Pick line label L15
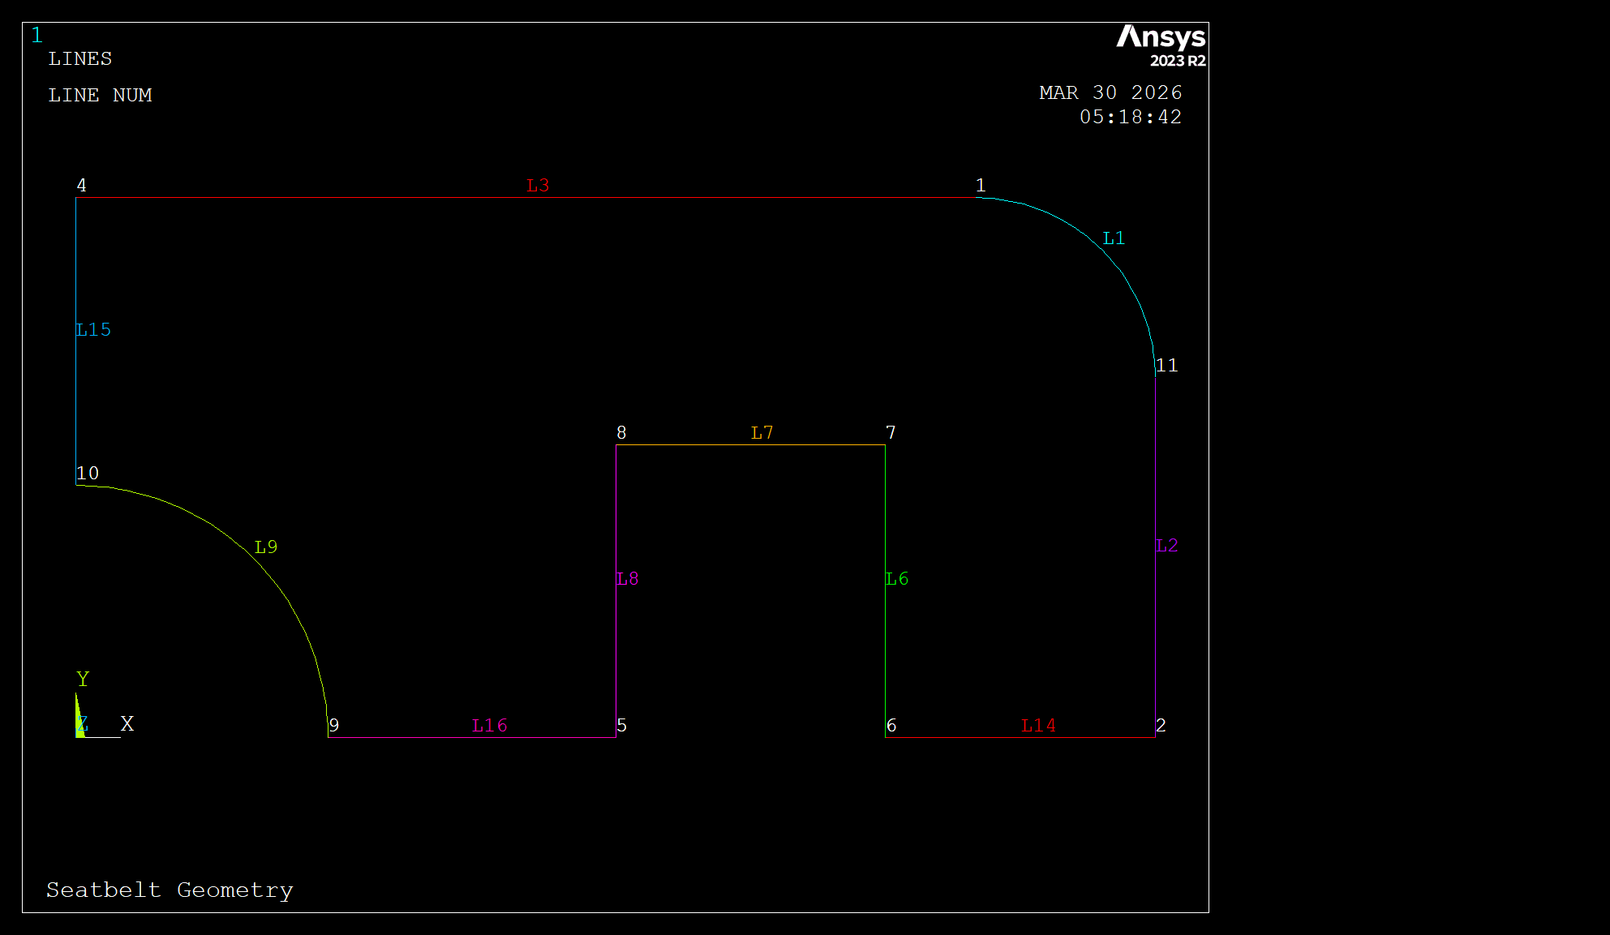1610x935 pixels. coord(93,330)
